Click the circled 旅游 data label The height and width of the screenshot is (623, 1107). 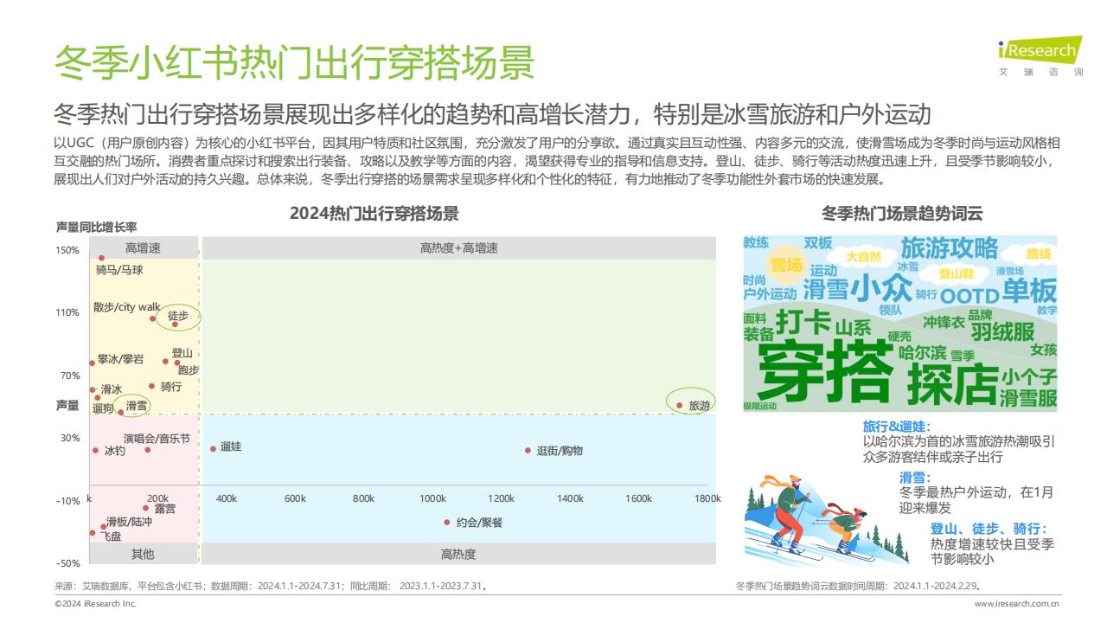pos(699,405)
